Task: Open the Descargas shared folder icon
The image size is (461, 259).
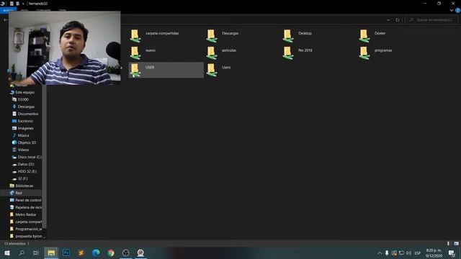Action: [212, 36]
